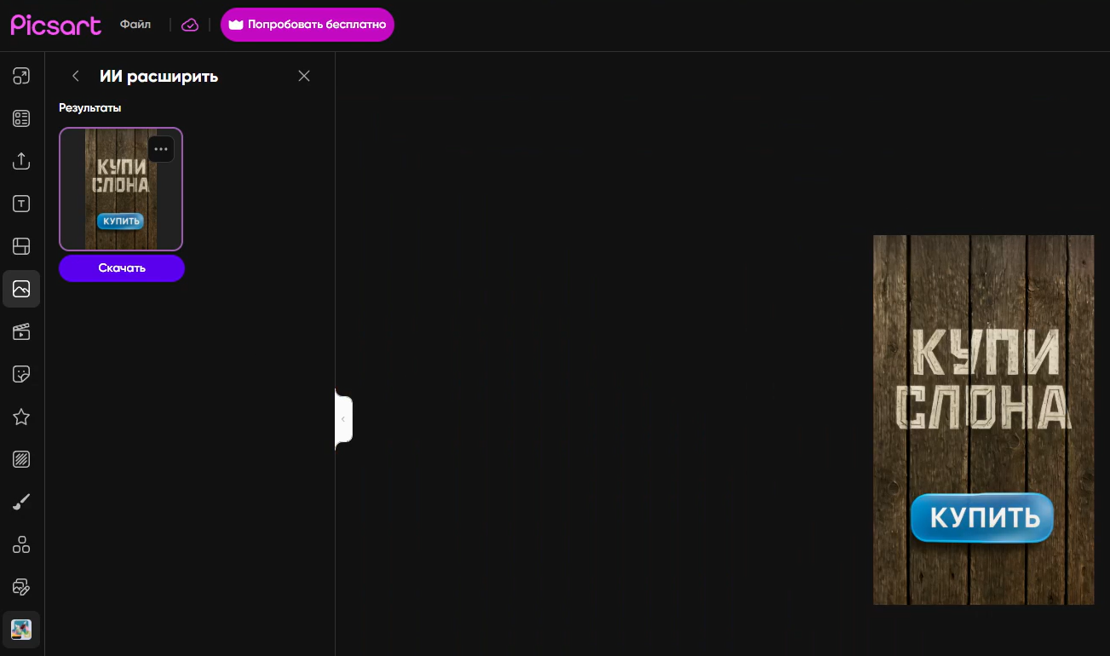Open the collage layout grid icon
This screenshot has height=656, width=1110.
point(21,246)
